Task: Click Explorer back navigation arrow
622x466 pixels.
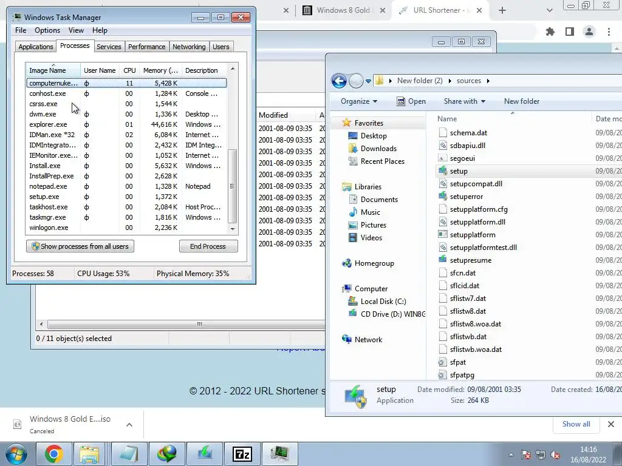Action: pos(339,81)
